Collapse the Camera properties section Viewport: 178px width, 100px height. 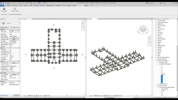click(19, 61)
